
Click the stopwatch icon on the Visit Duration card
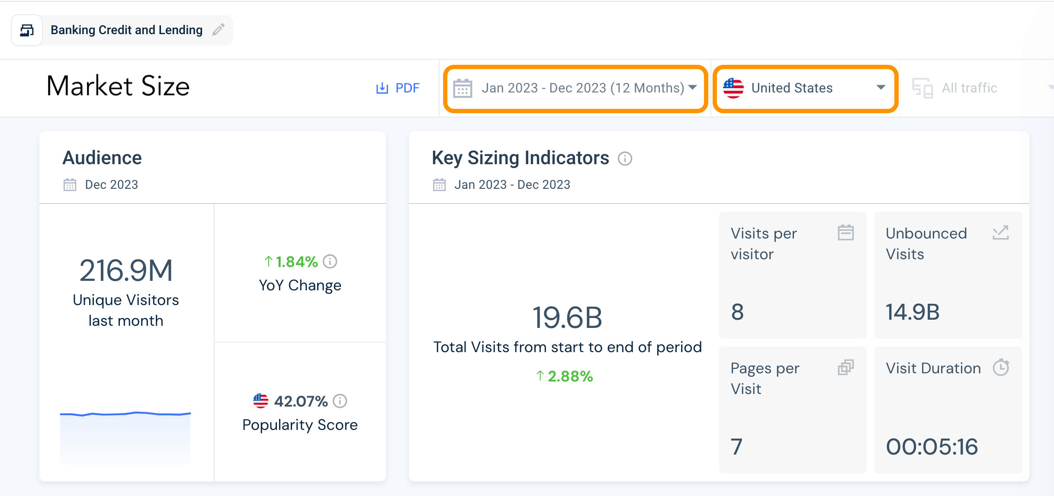(x=1002, y=367)
